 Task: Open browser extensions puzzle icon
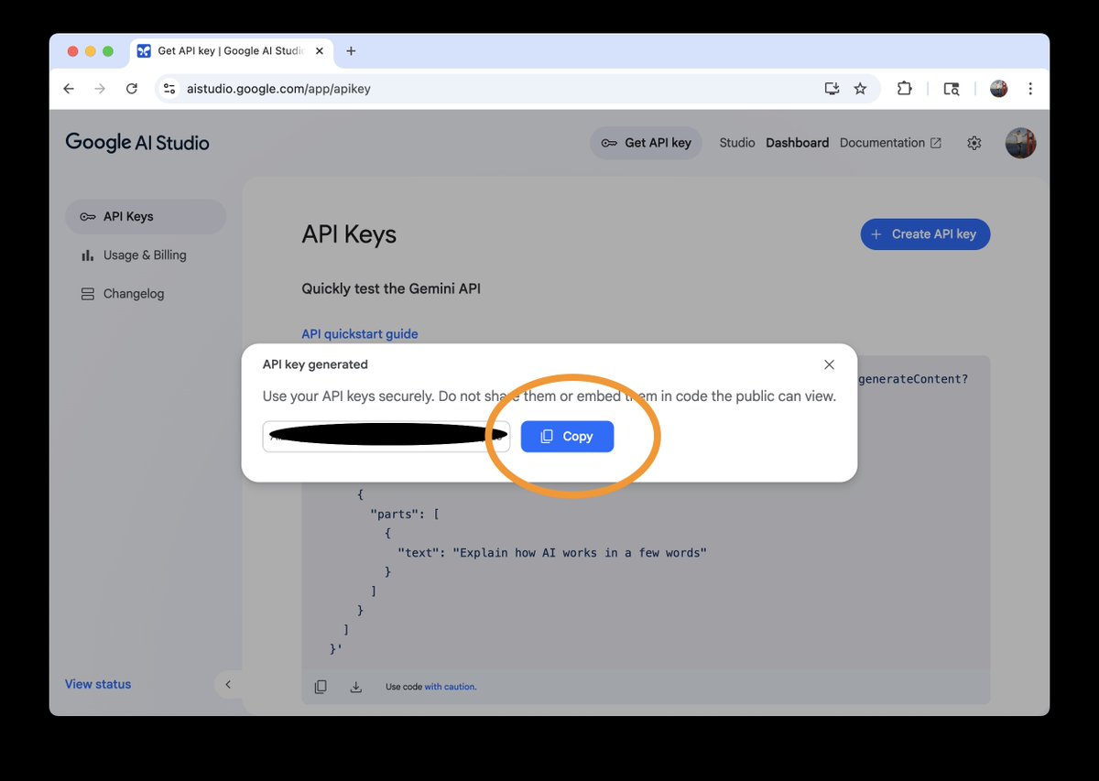pyautogui.click(x=905, y=89)
